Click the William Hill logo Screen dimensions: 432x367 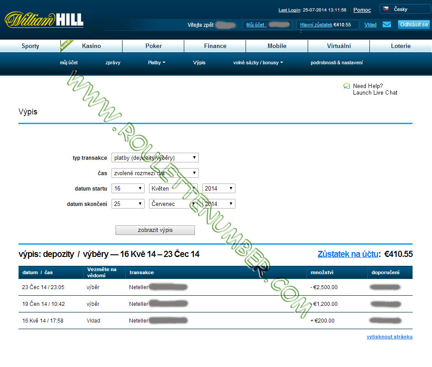pos(44,20)
